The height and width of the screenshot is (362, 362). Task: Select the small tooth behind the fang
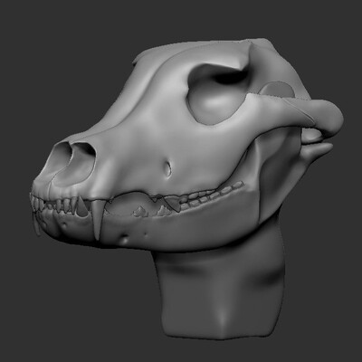point(82,206)
